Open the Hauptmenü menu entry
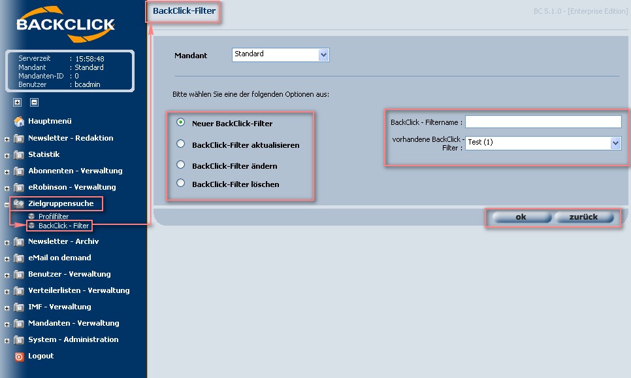The width and height of the screenshot is (631, 378). 50,121
